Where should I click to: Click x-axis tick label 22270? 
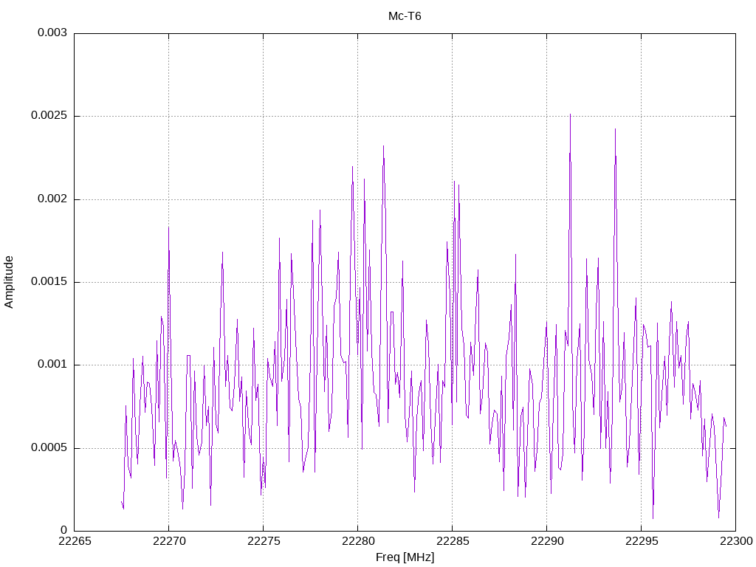click(169, 541)
